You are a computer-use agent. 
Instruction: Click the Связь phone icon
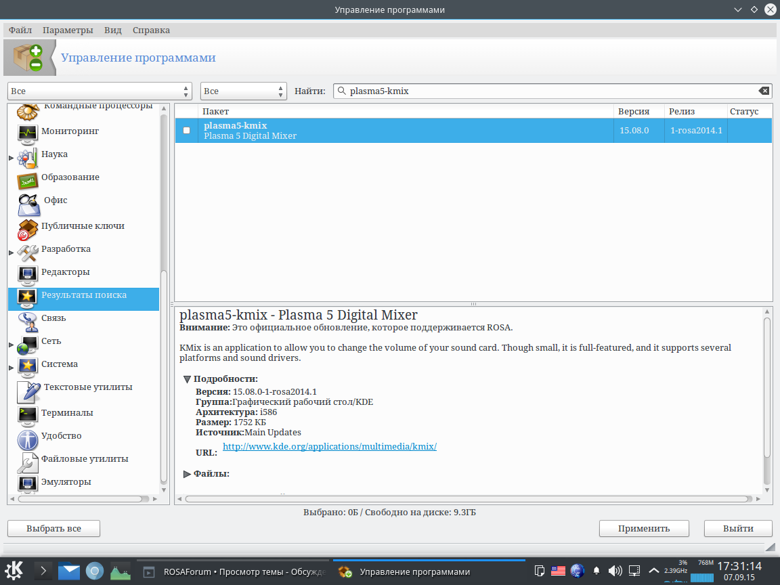point(27,322)
